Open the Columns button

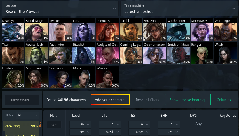click(224, 100)
